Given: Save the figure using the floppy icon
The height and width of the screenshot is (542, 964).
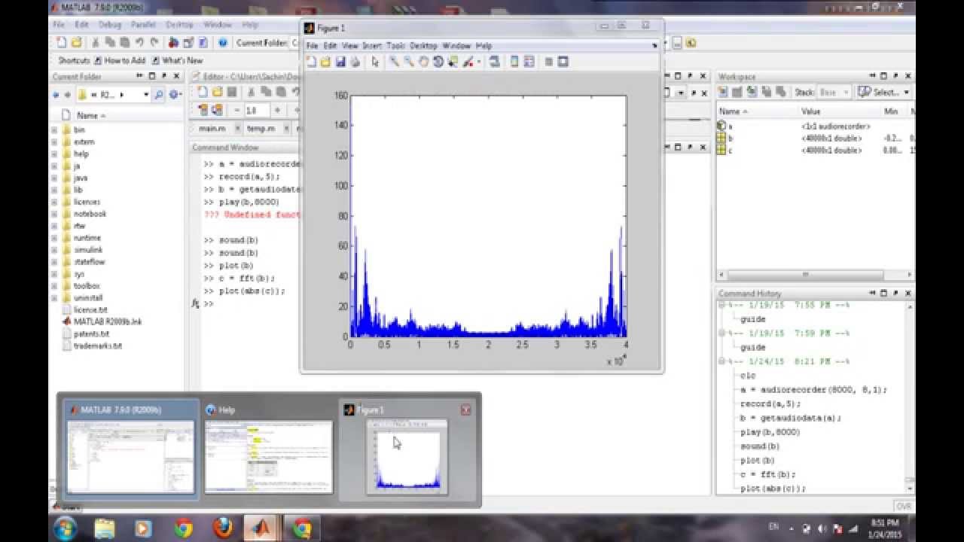Looking at the screenshot, I should pos(340,62).
